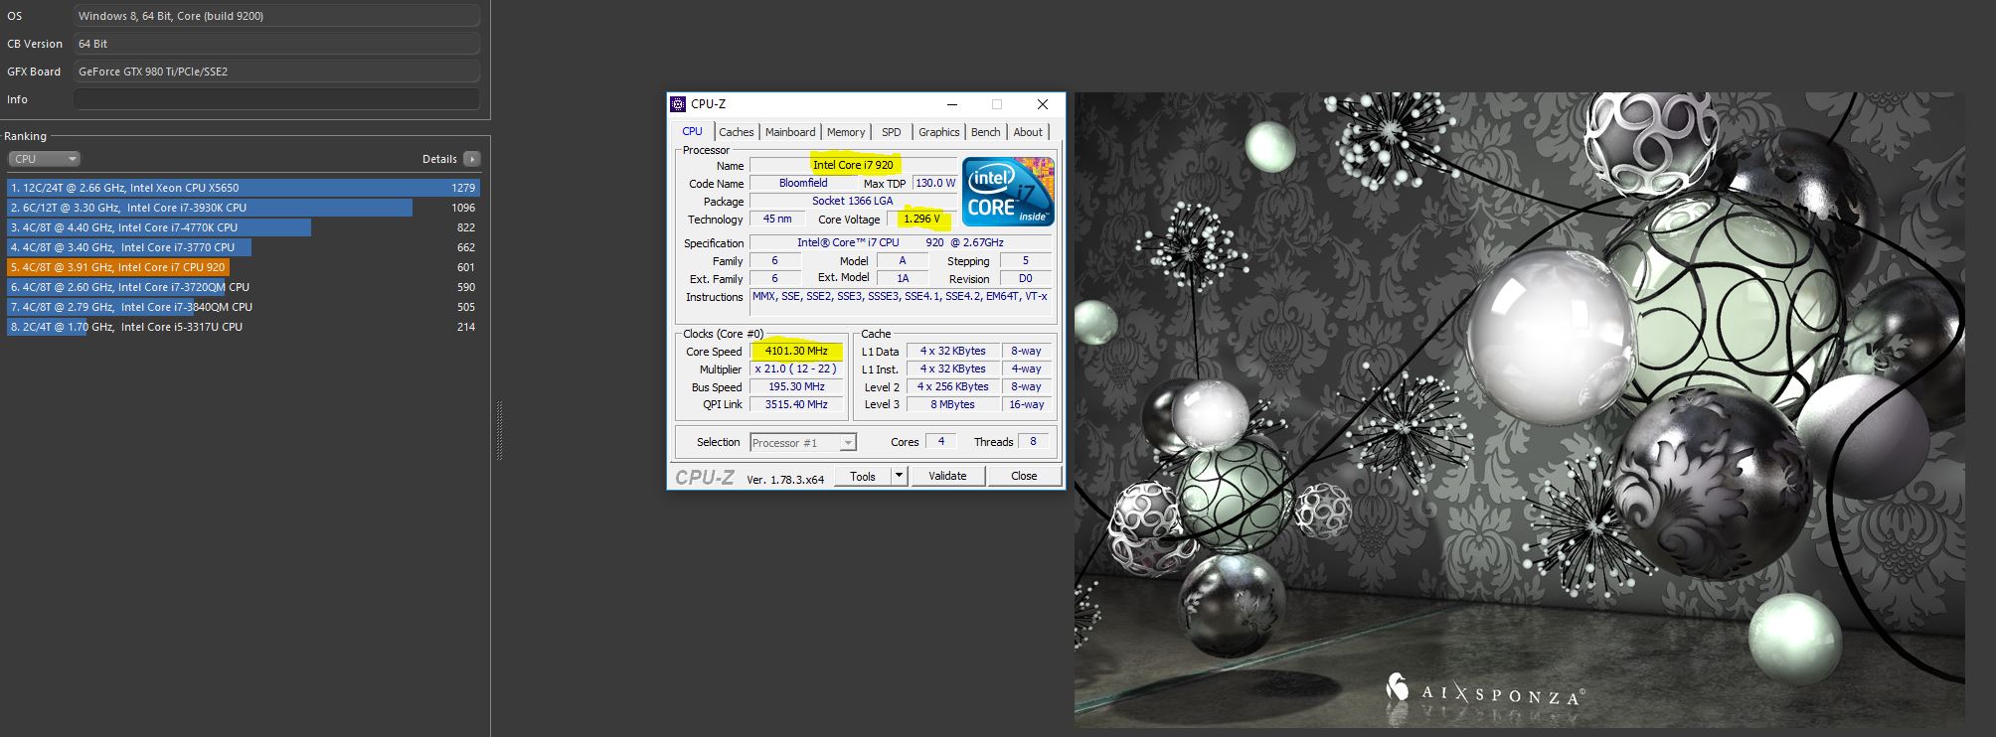Click the Threads value 8

coord(1033,441)
